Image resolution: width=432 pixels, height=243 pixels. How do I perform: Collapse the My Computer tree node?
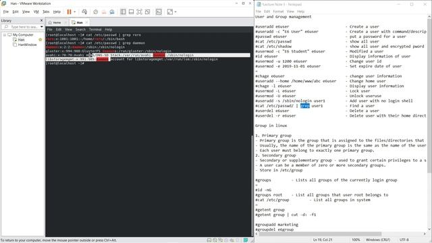tap(5, 34)
